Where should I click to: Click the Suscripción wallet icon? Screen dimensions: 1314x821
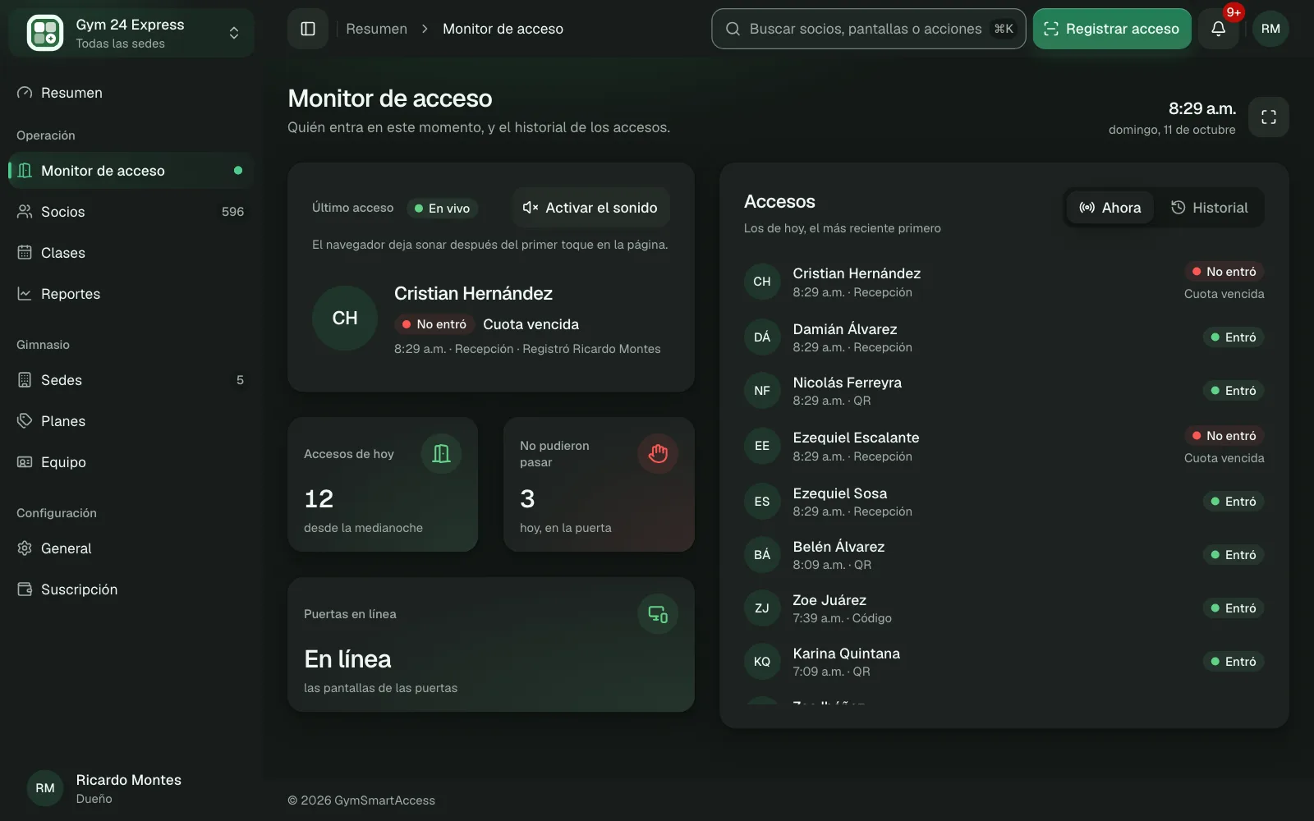point(25,589)
